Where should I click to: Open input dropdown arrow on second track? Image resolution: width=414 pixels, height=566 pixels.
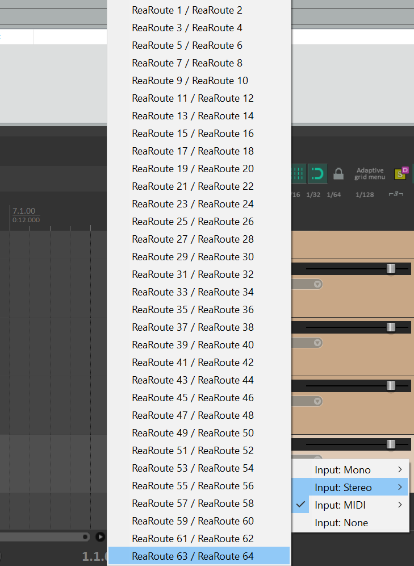coord(317,343)
